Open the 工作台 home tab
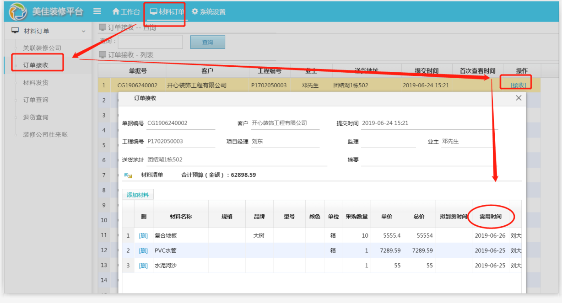Screen dimensions: 562x303 click(126, 12)
